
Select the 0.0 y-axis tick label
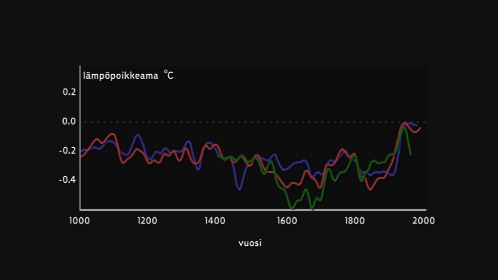tap(69, 121)
